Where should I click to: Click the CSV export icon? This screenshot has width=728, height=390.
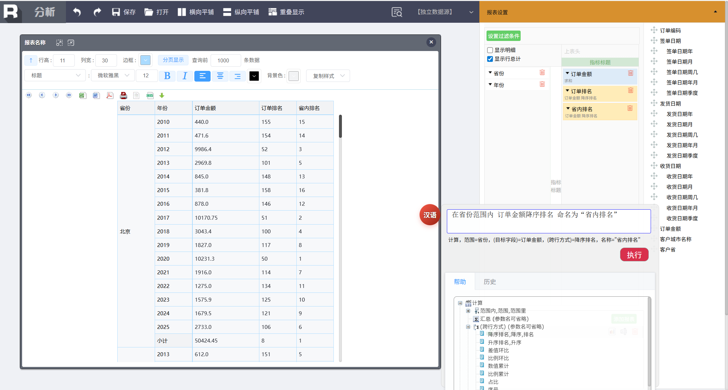point(150,95)
